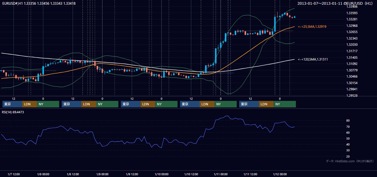The width and height of the screenshot is (377, 177).
Task: Click the NY session block for 1/11
Action: pyautogui.click(x=285, y=104)
